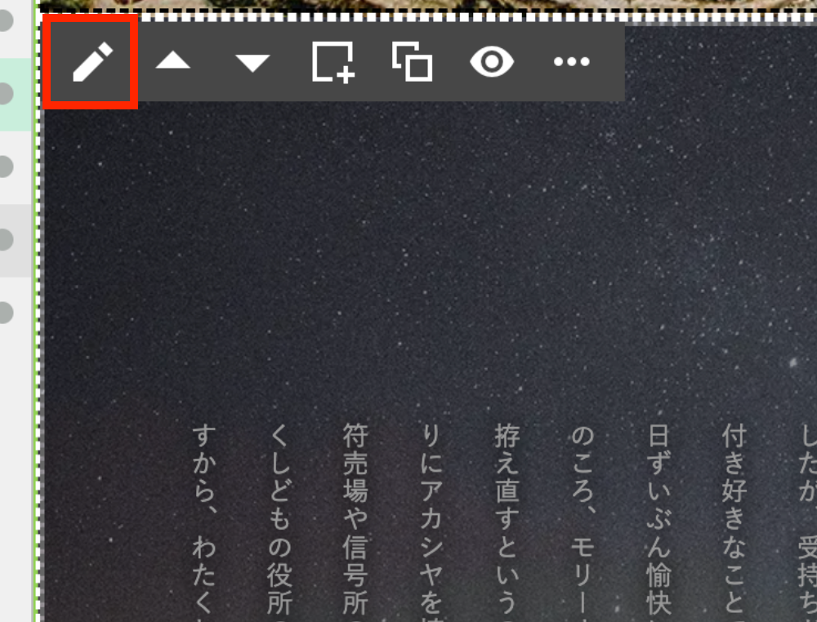Screen dimensions: 817x622
Task: Click the topmost gray dot in the sidebar
Action: (5, 21)
